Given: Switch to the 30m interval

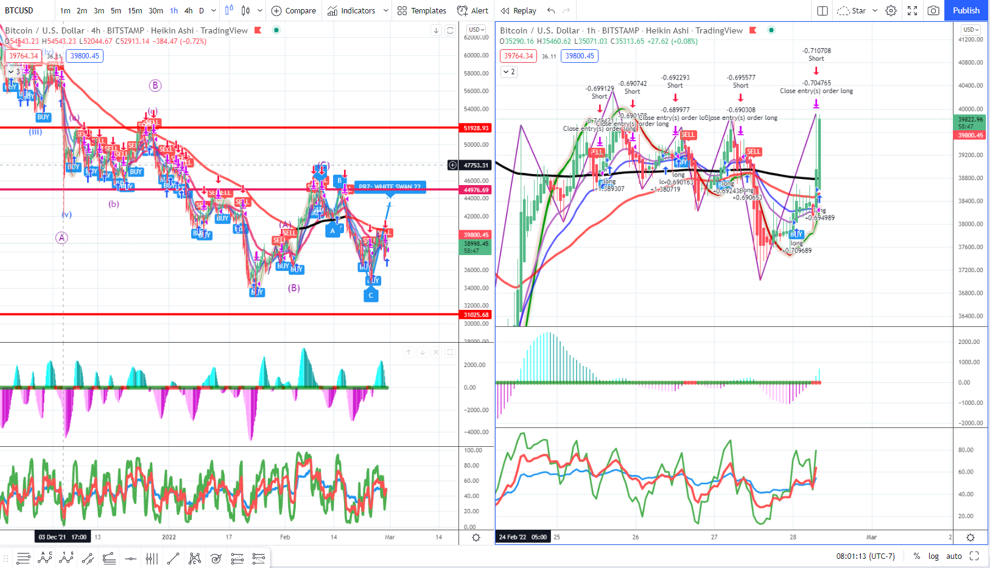Looking at the screenshot, I should tap(156, 10).
